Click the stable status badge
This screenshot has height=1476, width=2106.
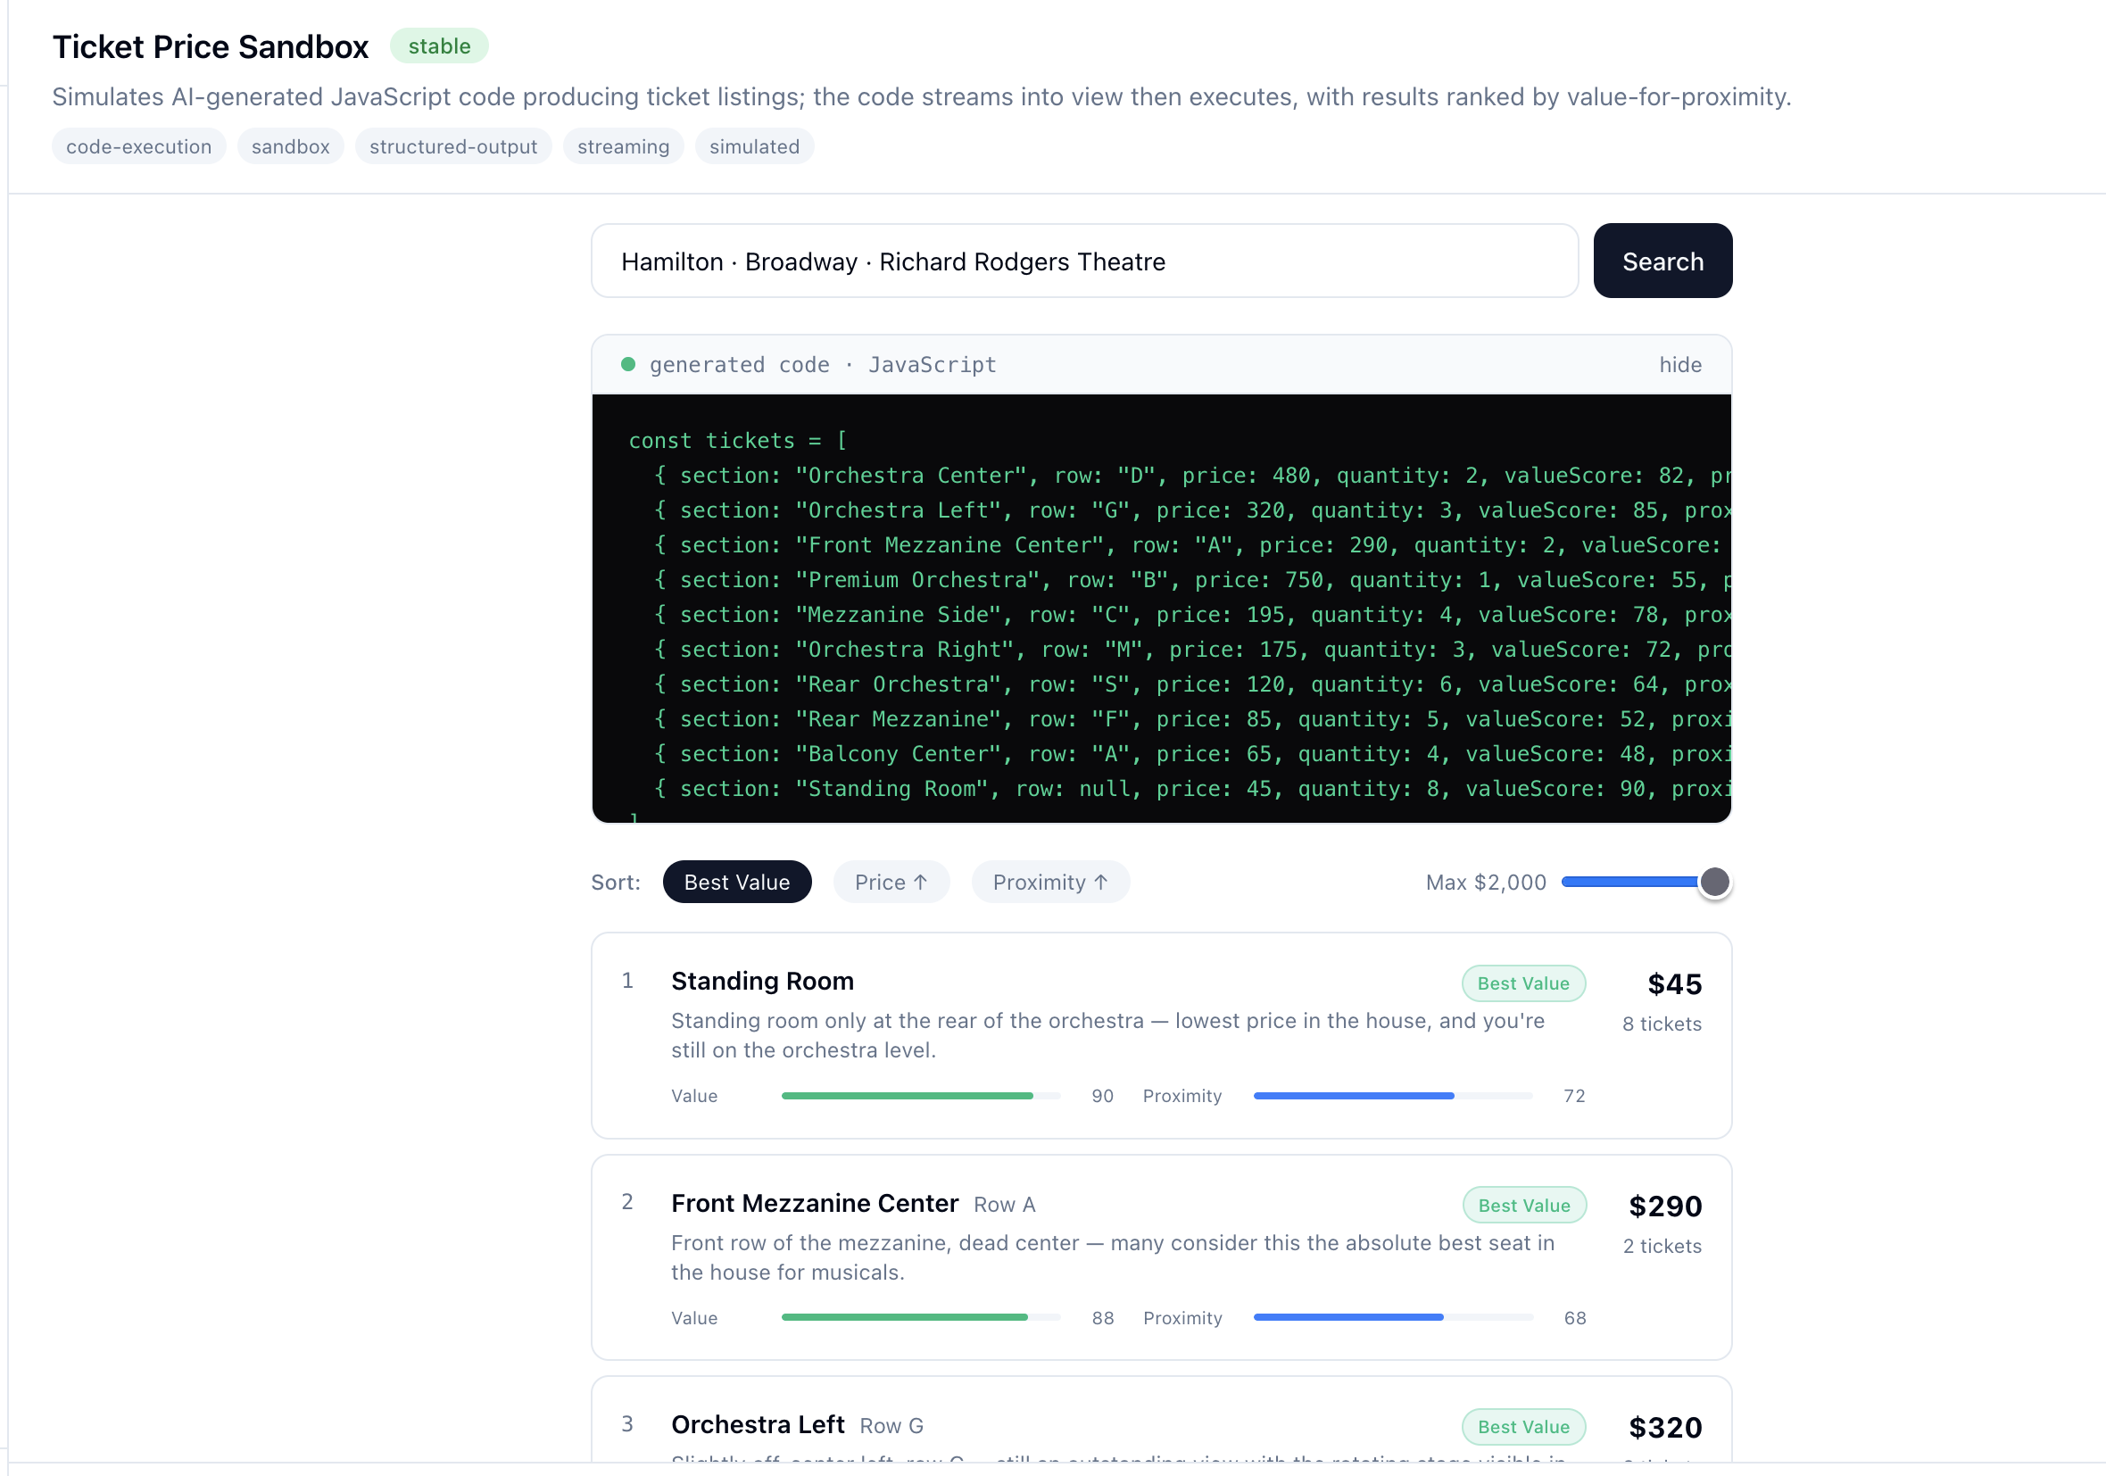[x=438, y=46]
